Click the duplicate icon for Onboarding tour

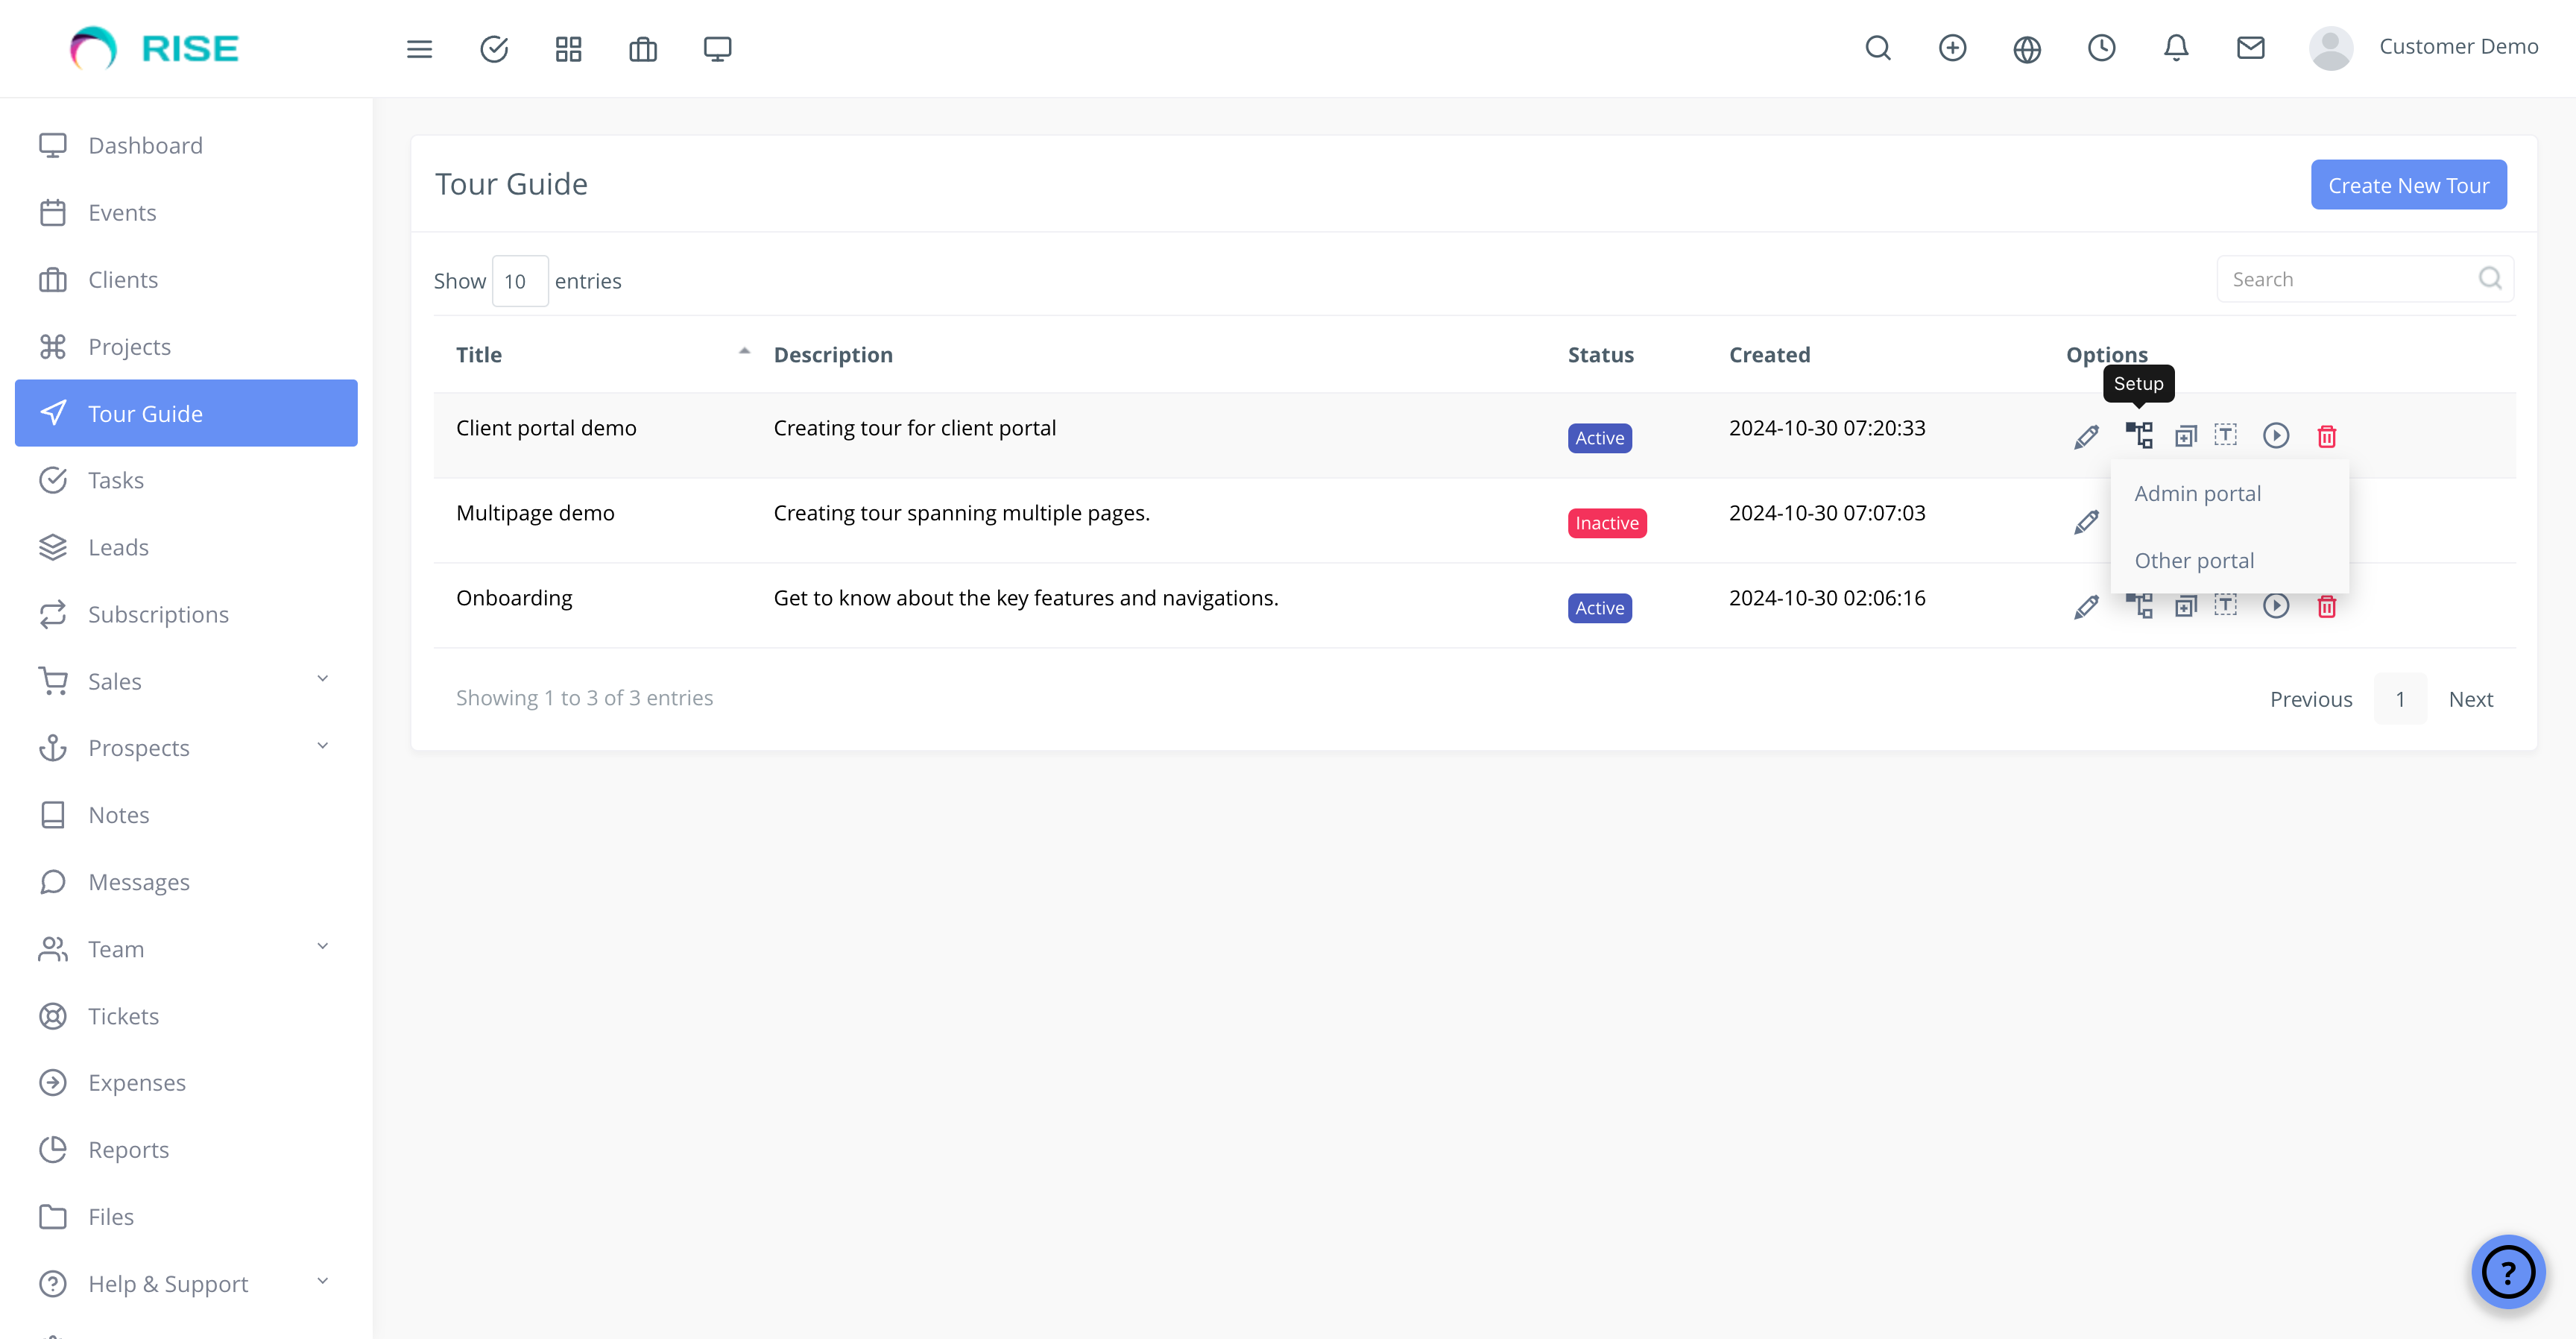(x=2185, y=606)
